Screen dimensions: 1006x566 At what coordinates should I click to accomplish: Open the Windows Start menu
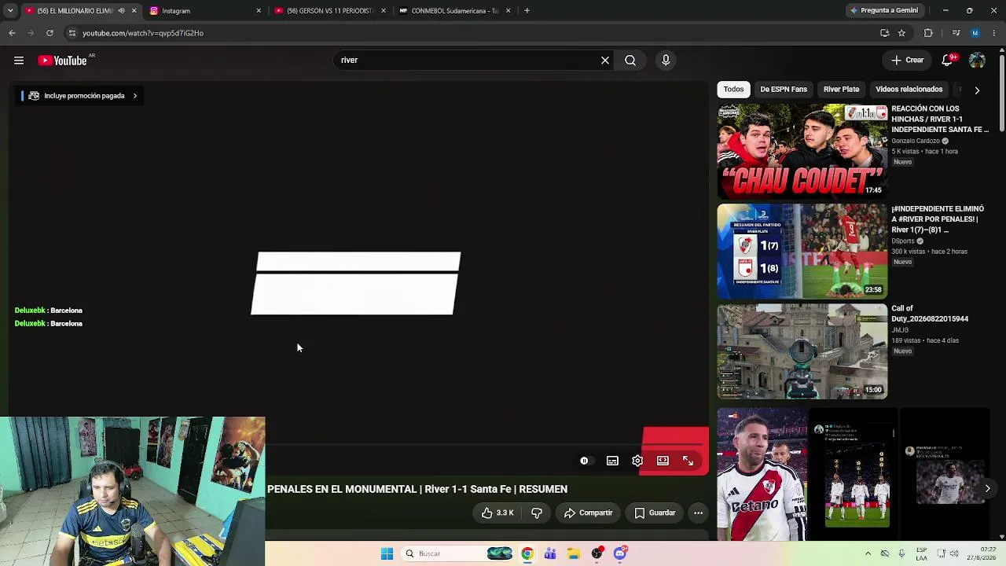(387, 553)
